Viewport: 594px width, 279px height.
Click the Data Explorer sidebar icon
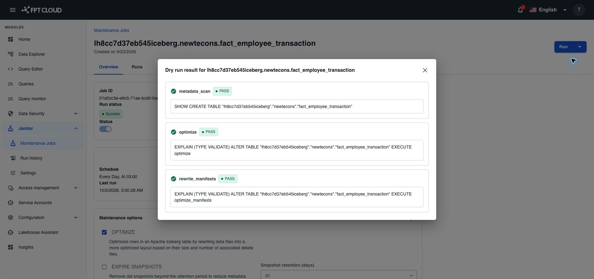pyautogui.click(x=11, y=54)
